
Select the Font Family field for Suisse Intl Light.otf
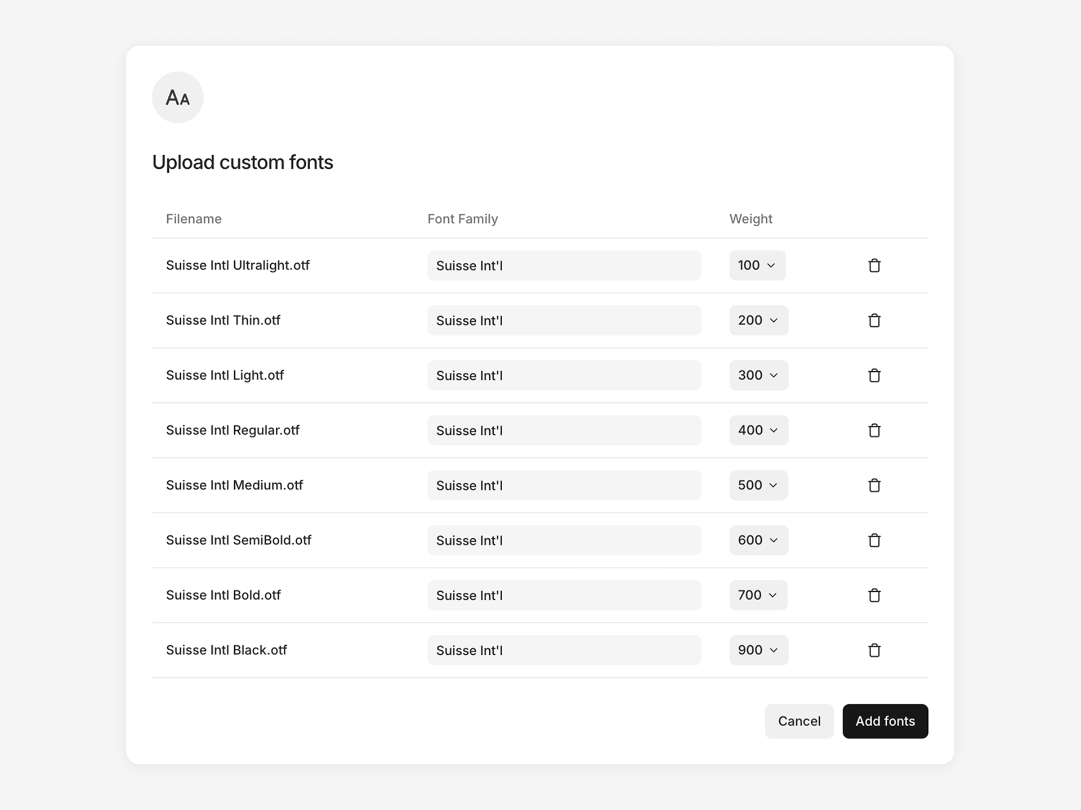(x=564, y=375)
